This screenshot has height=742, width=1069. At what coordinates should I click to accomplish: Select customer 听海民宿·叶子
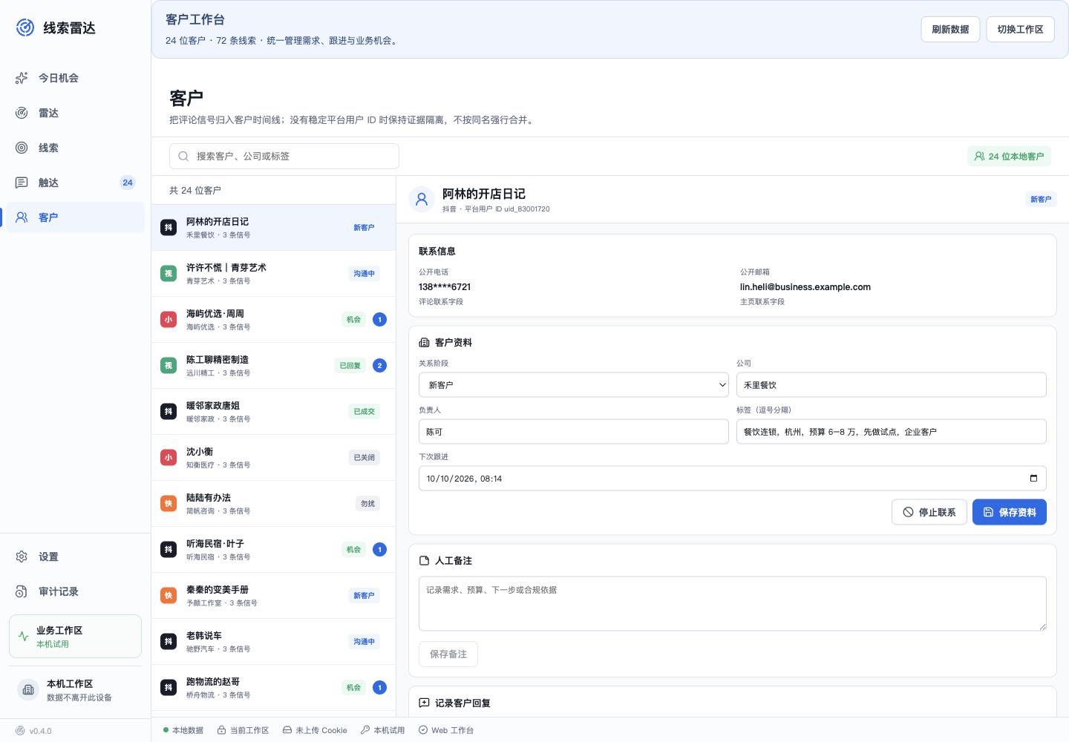[x=273, y=550]
